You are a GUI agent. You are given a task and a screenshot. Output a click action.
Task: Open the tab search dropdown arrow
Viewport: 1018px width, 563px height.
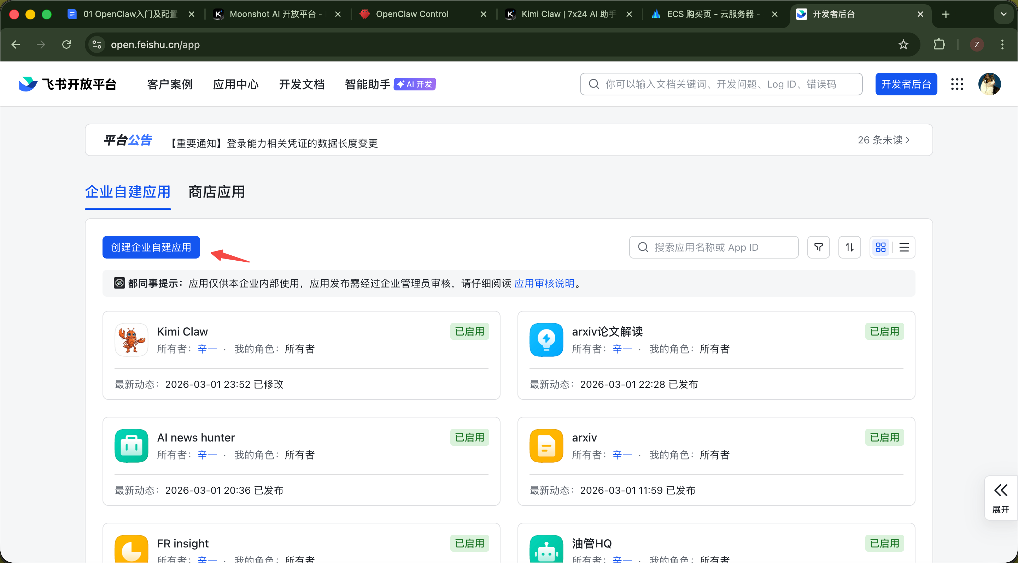click(1004, 14)
